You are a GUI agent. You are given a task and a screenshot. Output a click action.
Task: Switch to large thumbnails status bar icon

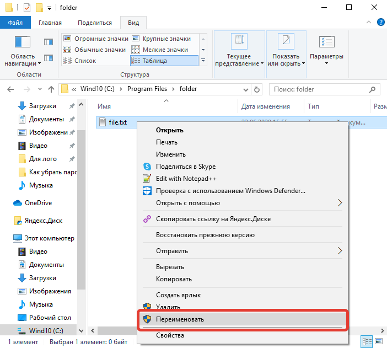379,341
